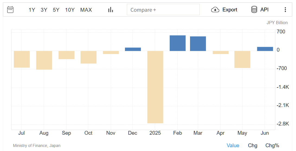Click the large negative 2025 January bar
This screenshot has width=296, height=151.
[155, 87]
